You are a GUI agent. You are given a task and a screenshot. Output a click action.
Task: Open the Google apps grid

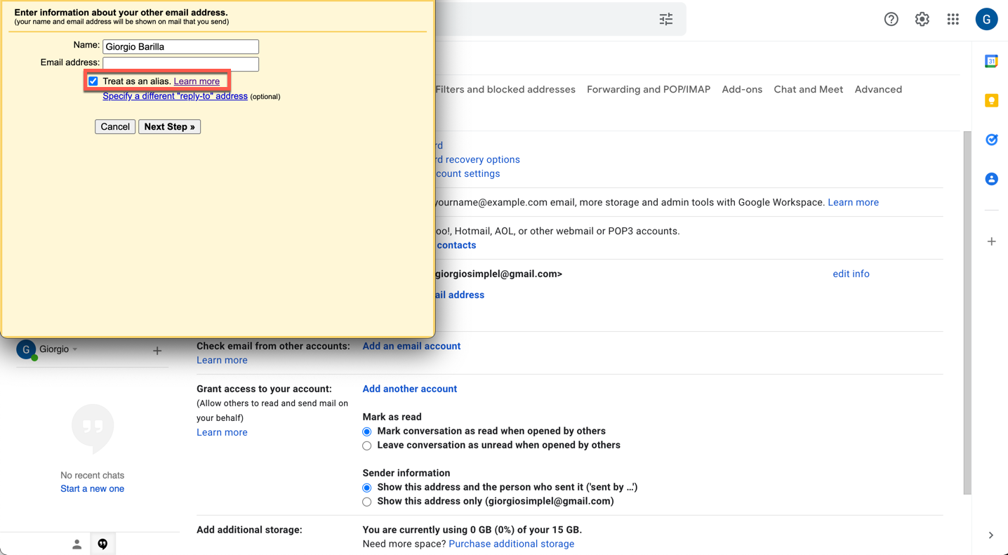pyautogui.click(x=953, y=19)
